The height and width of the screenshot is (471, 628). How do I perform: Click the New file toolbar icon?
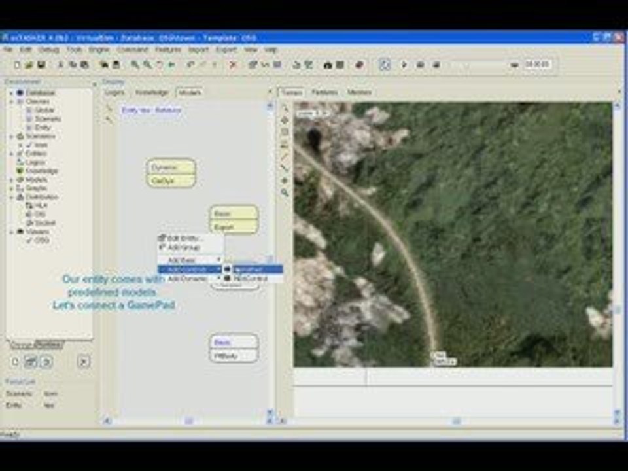pyautogui.click(x=17, y=65)
